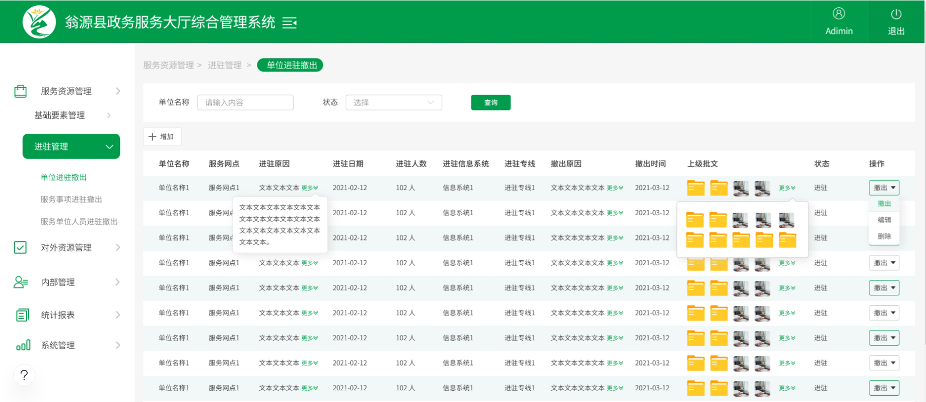Open second folder icon in first table row

(719, 188)
